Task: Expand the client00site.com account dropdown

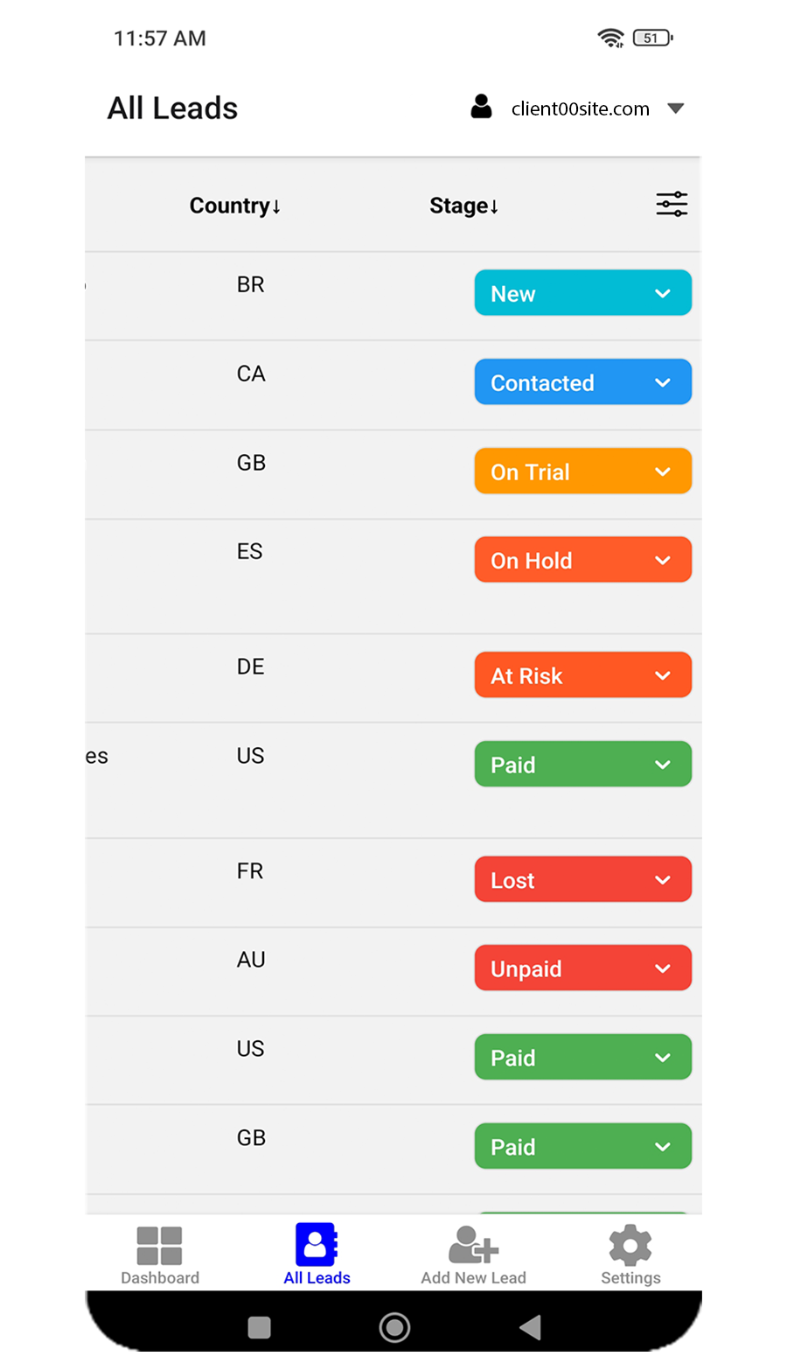Action: (675, 108)
